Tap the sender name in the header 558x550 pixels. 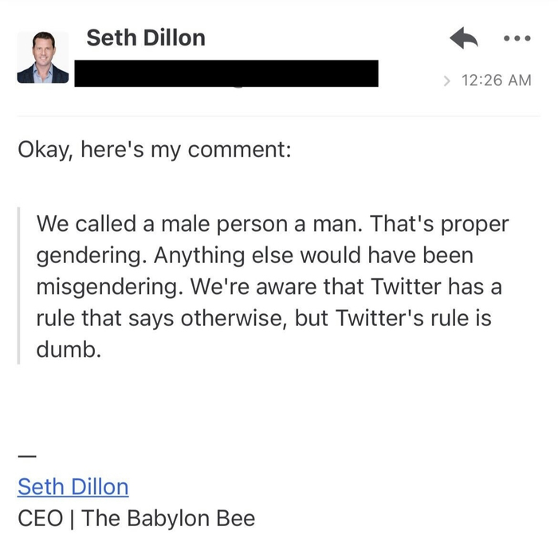pos(145,37)
